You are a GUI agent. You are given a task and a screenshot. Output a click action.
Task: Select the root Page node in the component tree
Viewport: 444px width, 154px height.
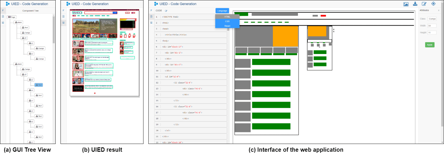(x=12, y=17)
